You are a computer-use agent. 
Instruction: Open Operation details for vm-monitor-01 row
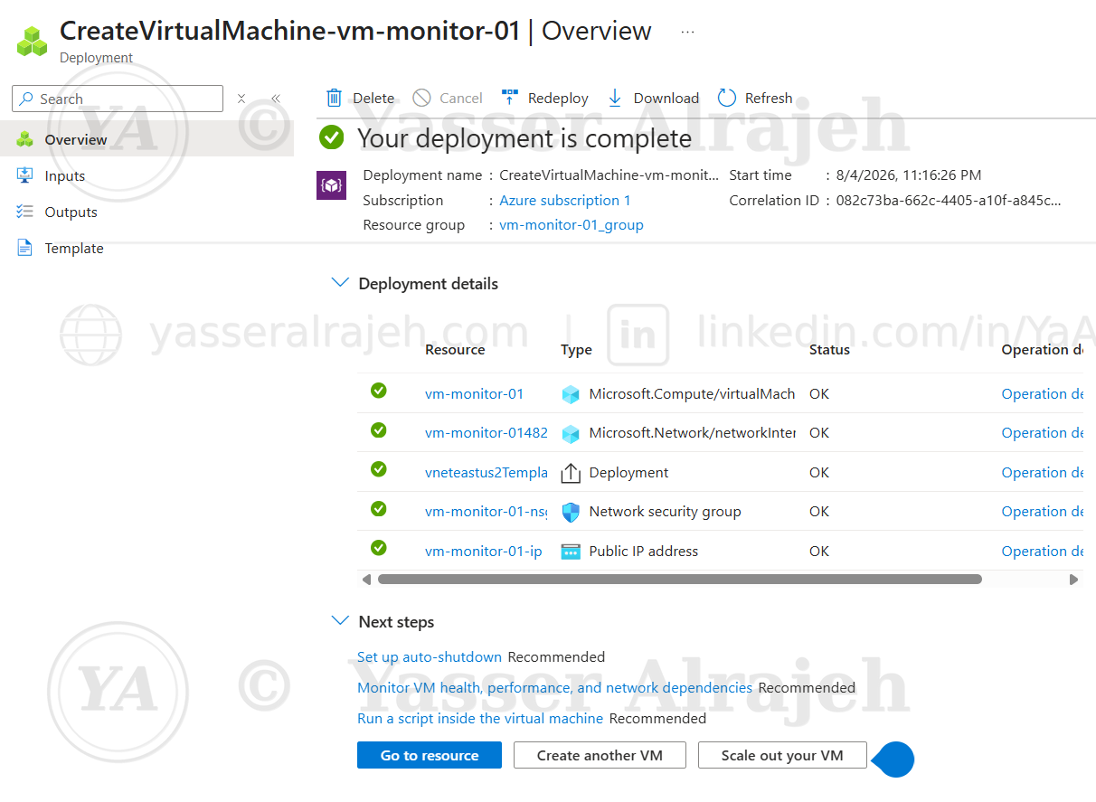tap(1043, 394)
